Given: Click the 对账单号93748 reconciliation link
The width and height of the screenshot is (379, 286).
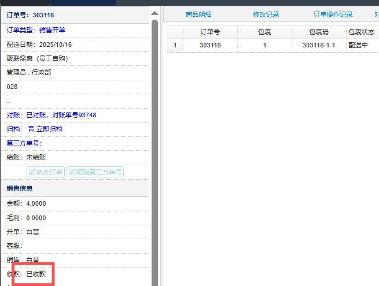Looking at the screenshot, I should coord(74,115).
